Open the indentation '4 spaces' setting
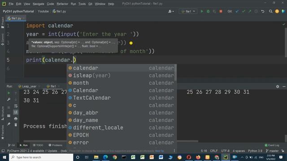The height and width of the screenshot is (161, 287). [x=239, y=151]
